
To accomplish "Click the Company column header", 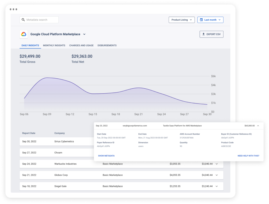I will point(60,133).
